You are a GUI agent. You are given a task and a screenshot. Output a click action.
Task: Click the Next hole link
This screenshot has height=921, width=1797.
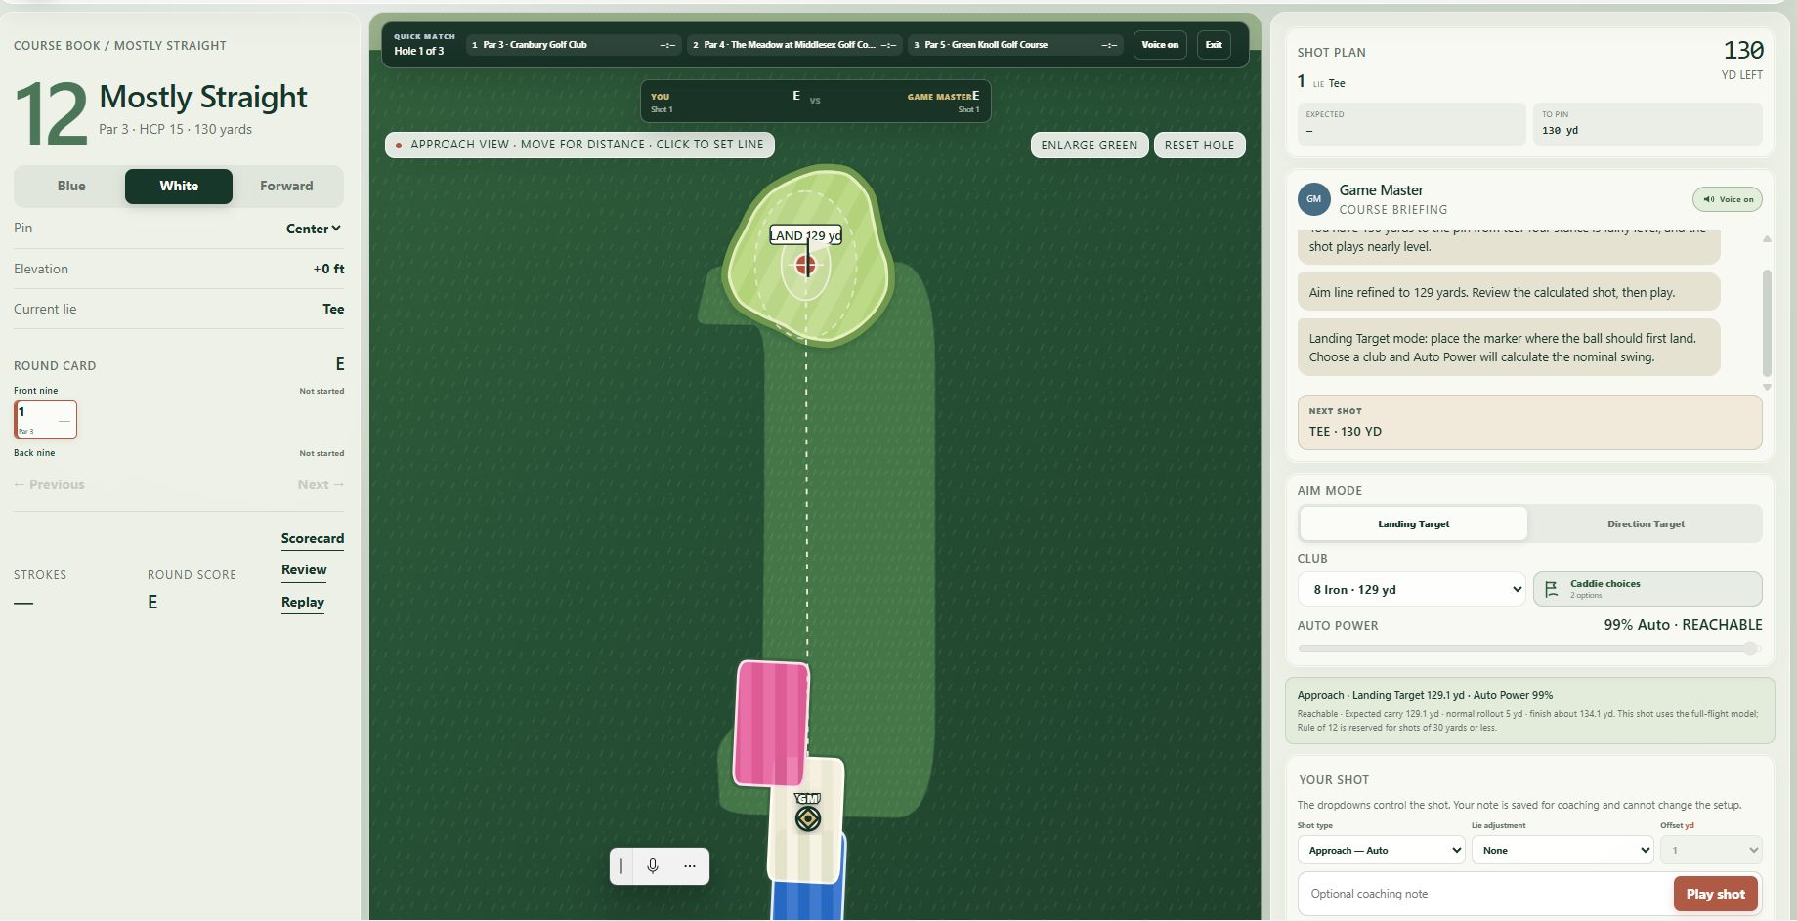tap(321, 484)
